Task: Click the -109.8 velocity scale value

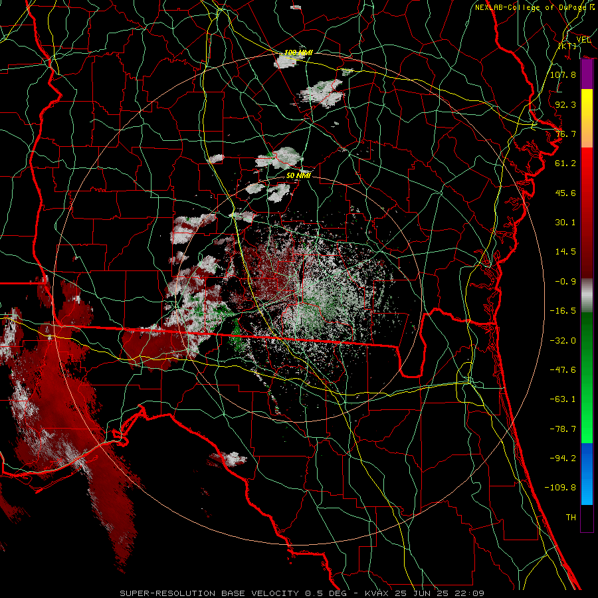Action: pyautogui.click(x=560, y=488)
